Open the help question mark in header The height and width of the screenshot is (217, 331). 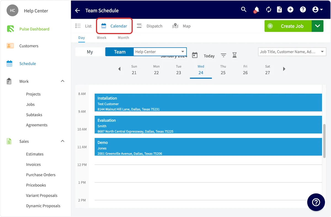click(303, 10)
